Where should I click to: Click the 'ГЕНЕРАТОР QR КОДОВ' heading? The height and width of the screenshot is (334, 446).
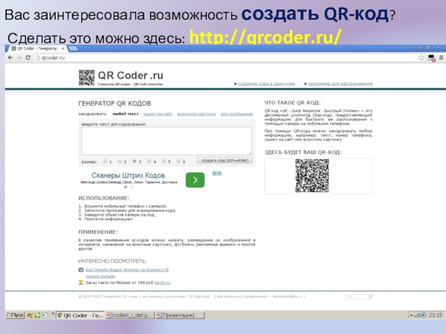coord(115,104)
